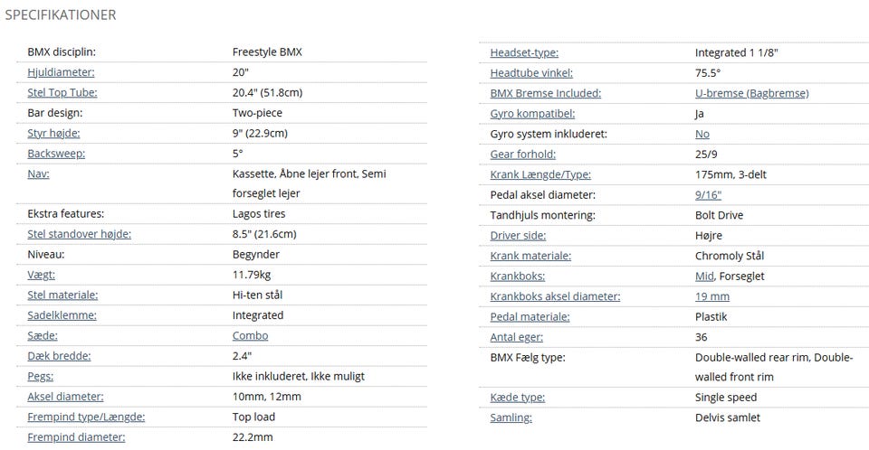Open the Vægt label link

(x=41, y=275)
